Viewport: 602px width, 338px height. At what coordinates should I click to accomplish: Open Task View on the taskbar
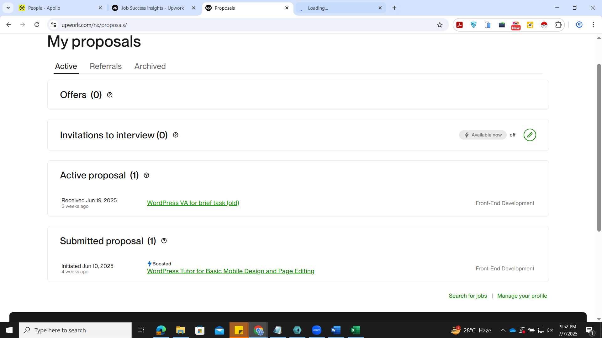[141, 330]
